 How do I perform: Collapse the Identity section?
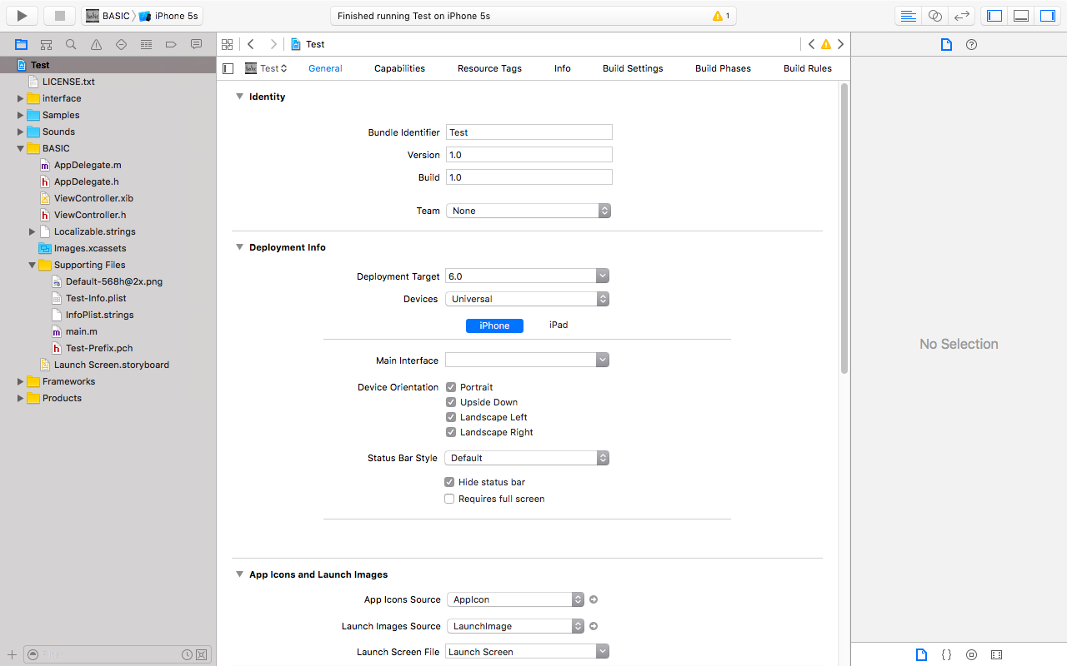coord(239,97)
